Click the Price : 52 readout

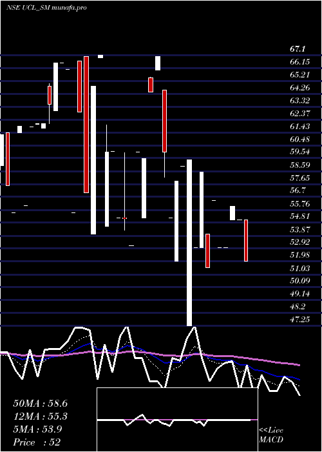(x=37, y=442)
